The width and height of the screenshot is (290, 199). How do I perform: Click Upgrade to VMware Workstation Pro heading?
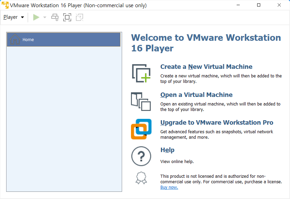(x=217, y=123)
